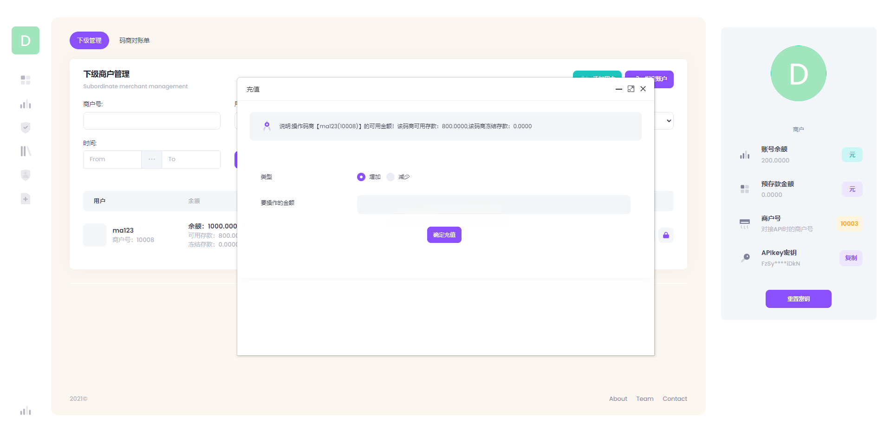
Task: Open the dashboard grid icon in sidebar
Action: pos(26,80)
